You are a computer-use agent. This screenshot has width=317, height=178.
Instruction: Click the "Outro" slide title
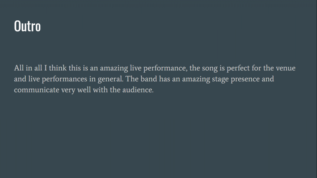pyautogui.click(x=27, y=26)
